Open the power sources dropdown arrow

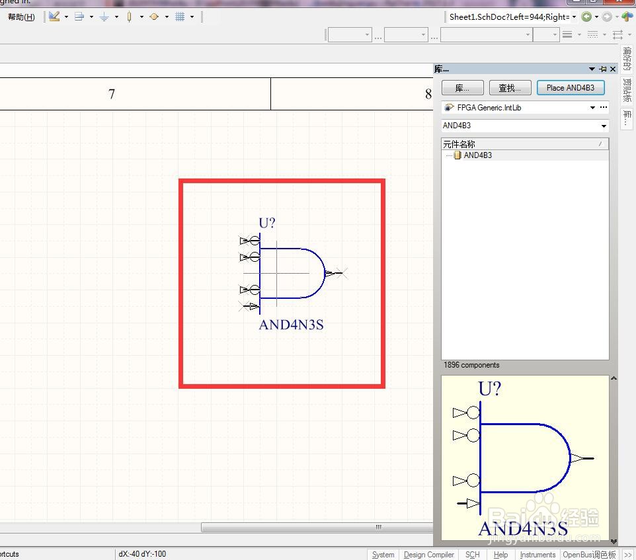[116, 17]
